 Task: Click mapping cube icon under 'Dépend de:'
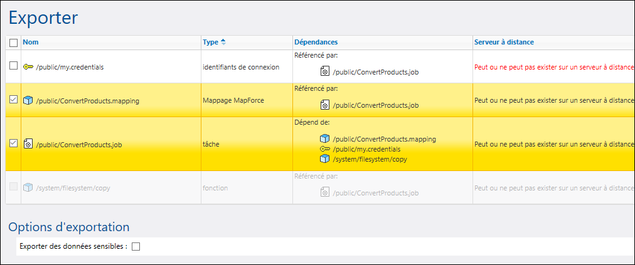coord(324,138)
